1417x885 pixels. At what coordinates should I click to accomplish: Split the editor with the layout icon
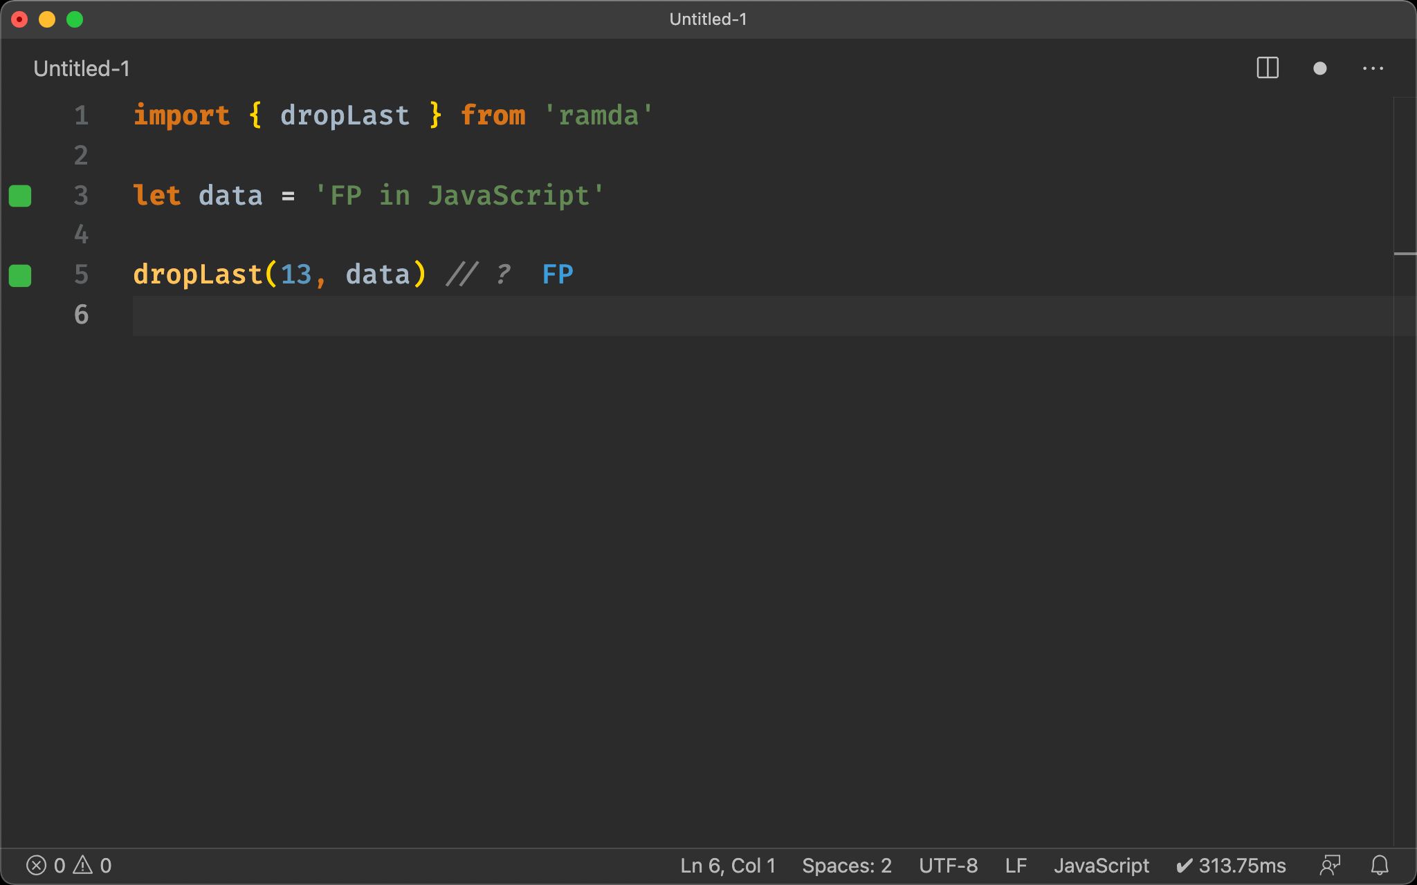click(1268, 68)
